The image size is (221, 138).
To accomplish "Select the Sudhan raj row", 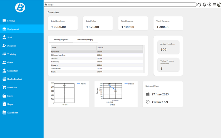I will [97, 62].
